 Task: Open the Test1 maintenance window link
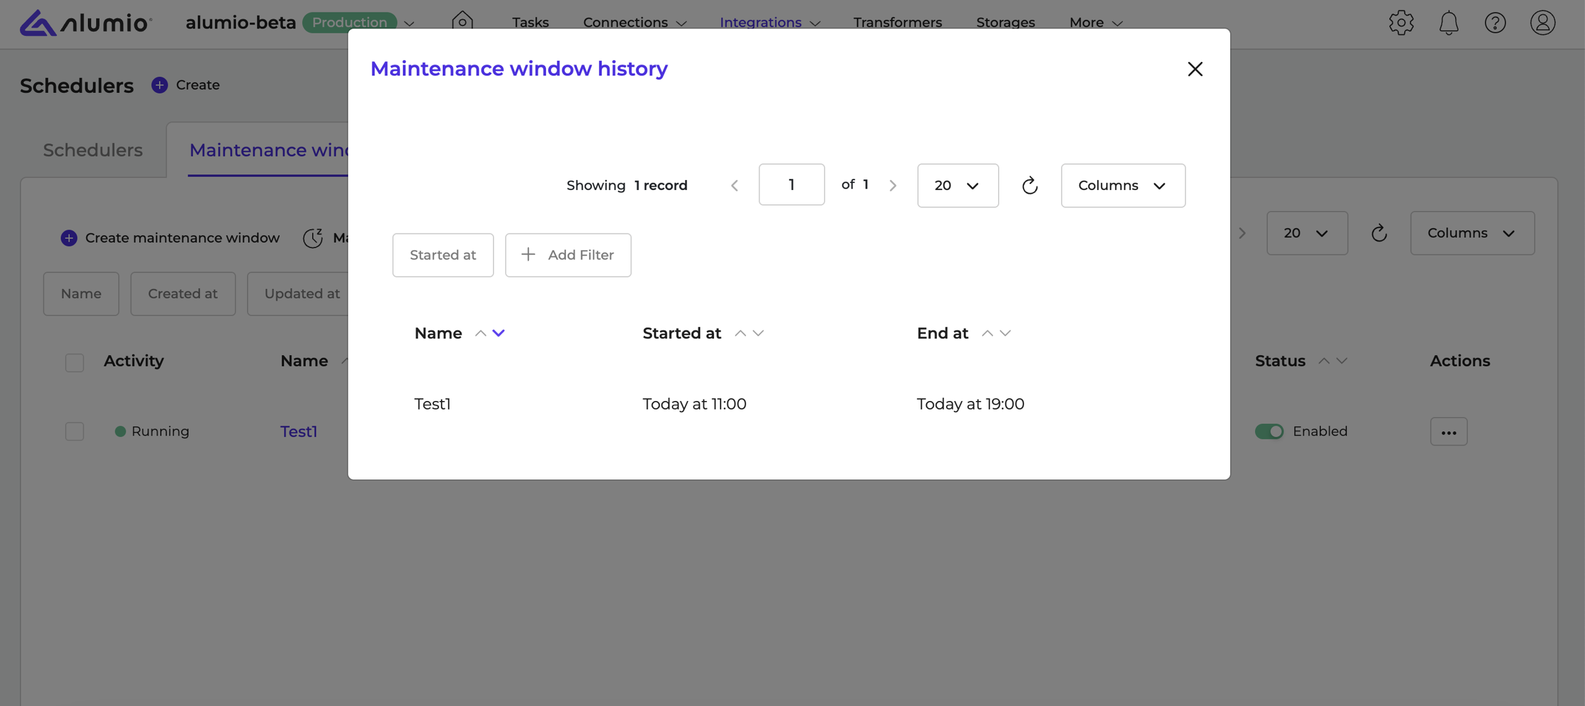tap(298, 431)
